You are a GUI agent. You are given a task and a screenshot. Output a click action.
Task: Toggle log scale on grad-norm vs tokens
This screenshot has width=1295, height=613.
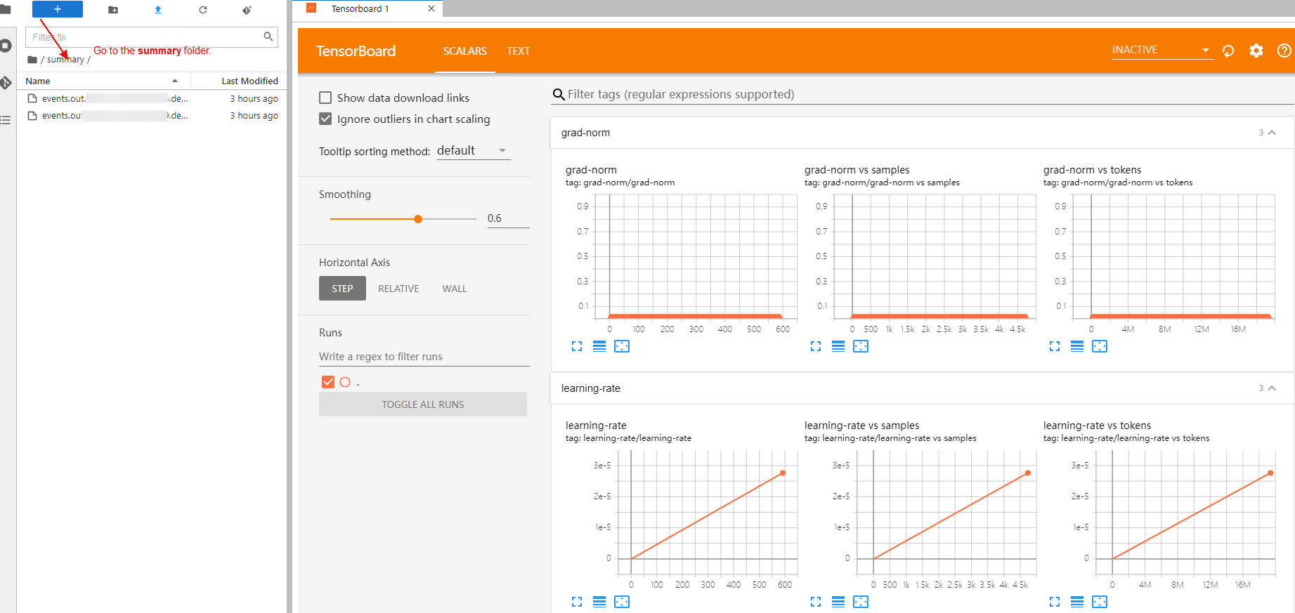[1077, 346]
